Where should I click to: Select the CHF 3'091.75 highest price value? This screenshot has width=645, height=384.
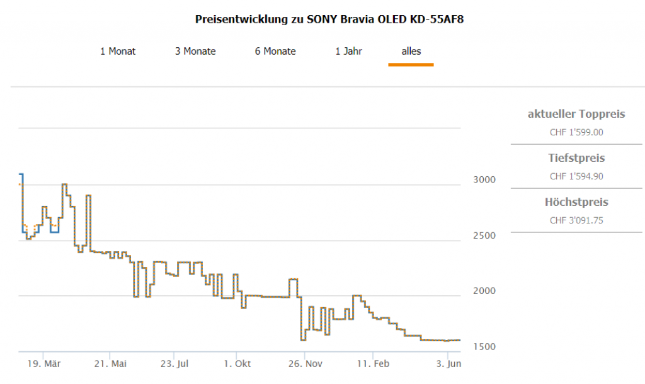tap(576, 220)
